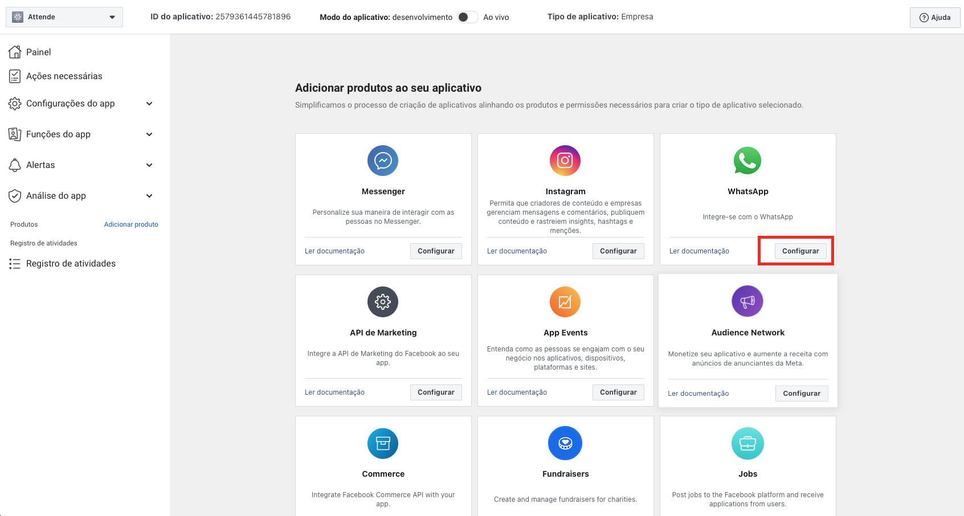The image size is (964, 516).
Task: Expand the Alertas chevron
Action: [x=149, y=165]
